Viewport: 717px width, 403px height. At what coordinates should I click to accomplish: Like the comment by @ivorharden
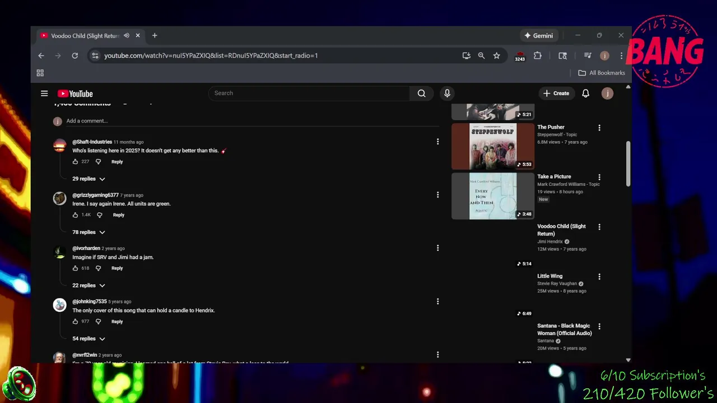pos(75,268)
